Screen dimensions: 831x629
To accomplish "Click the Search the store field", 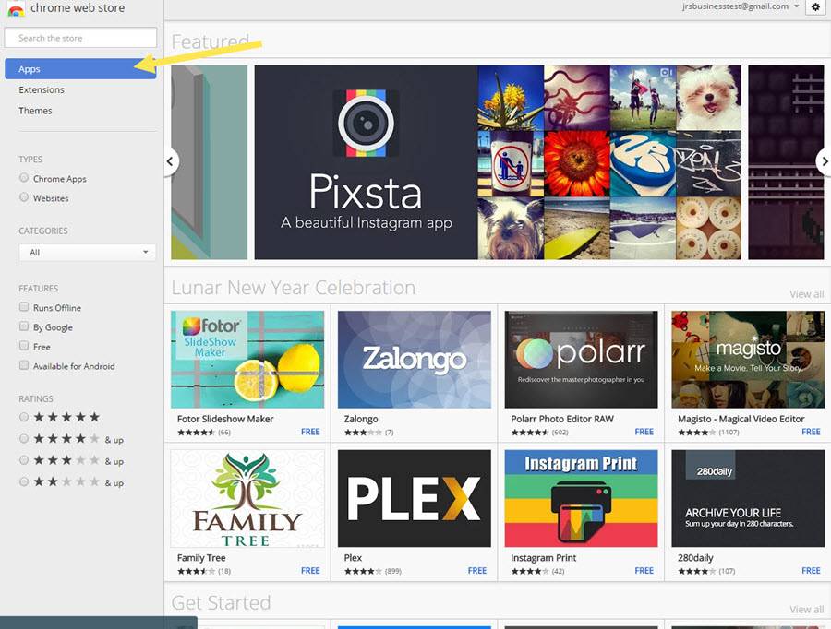I will (80, 38).
